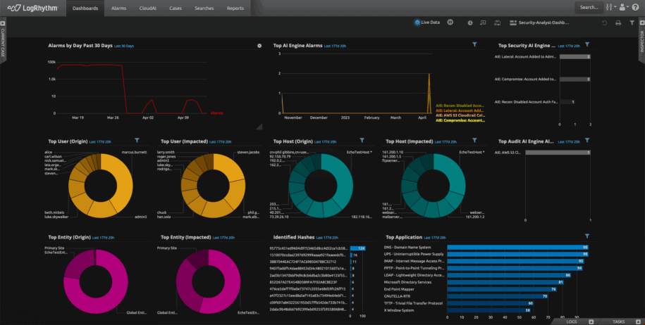Filter the Top User (Origin) widget
The image size is (645, 325).
tap(137, 141)
